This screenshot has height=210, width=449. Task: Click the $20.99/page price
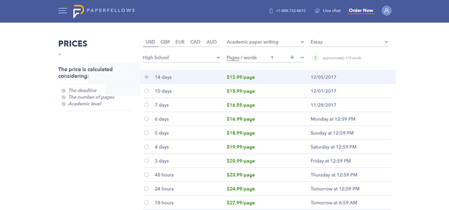(241, 161)
